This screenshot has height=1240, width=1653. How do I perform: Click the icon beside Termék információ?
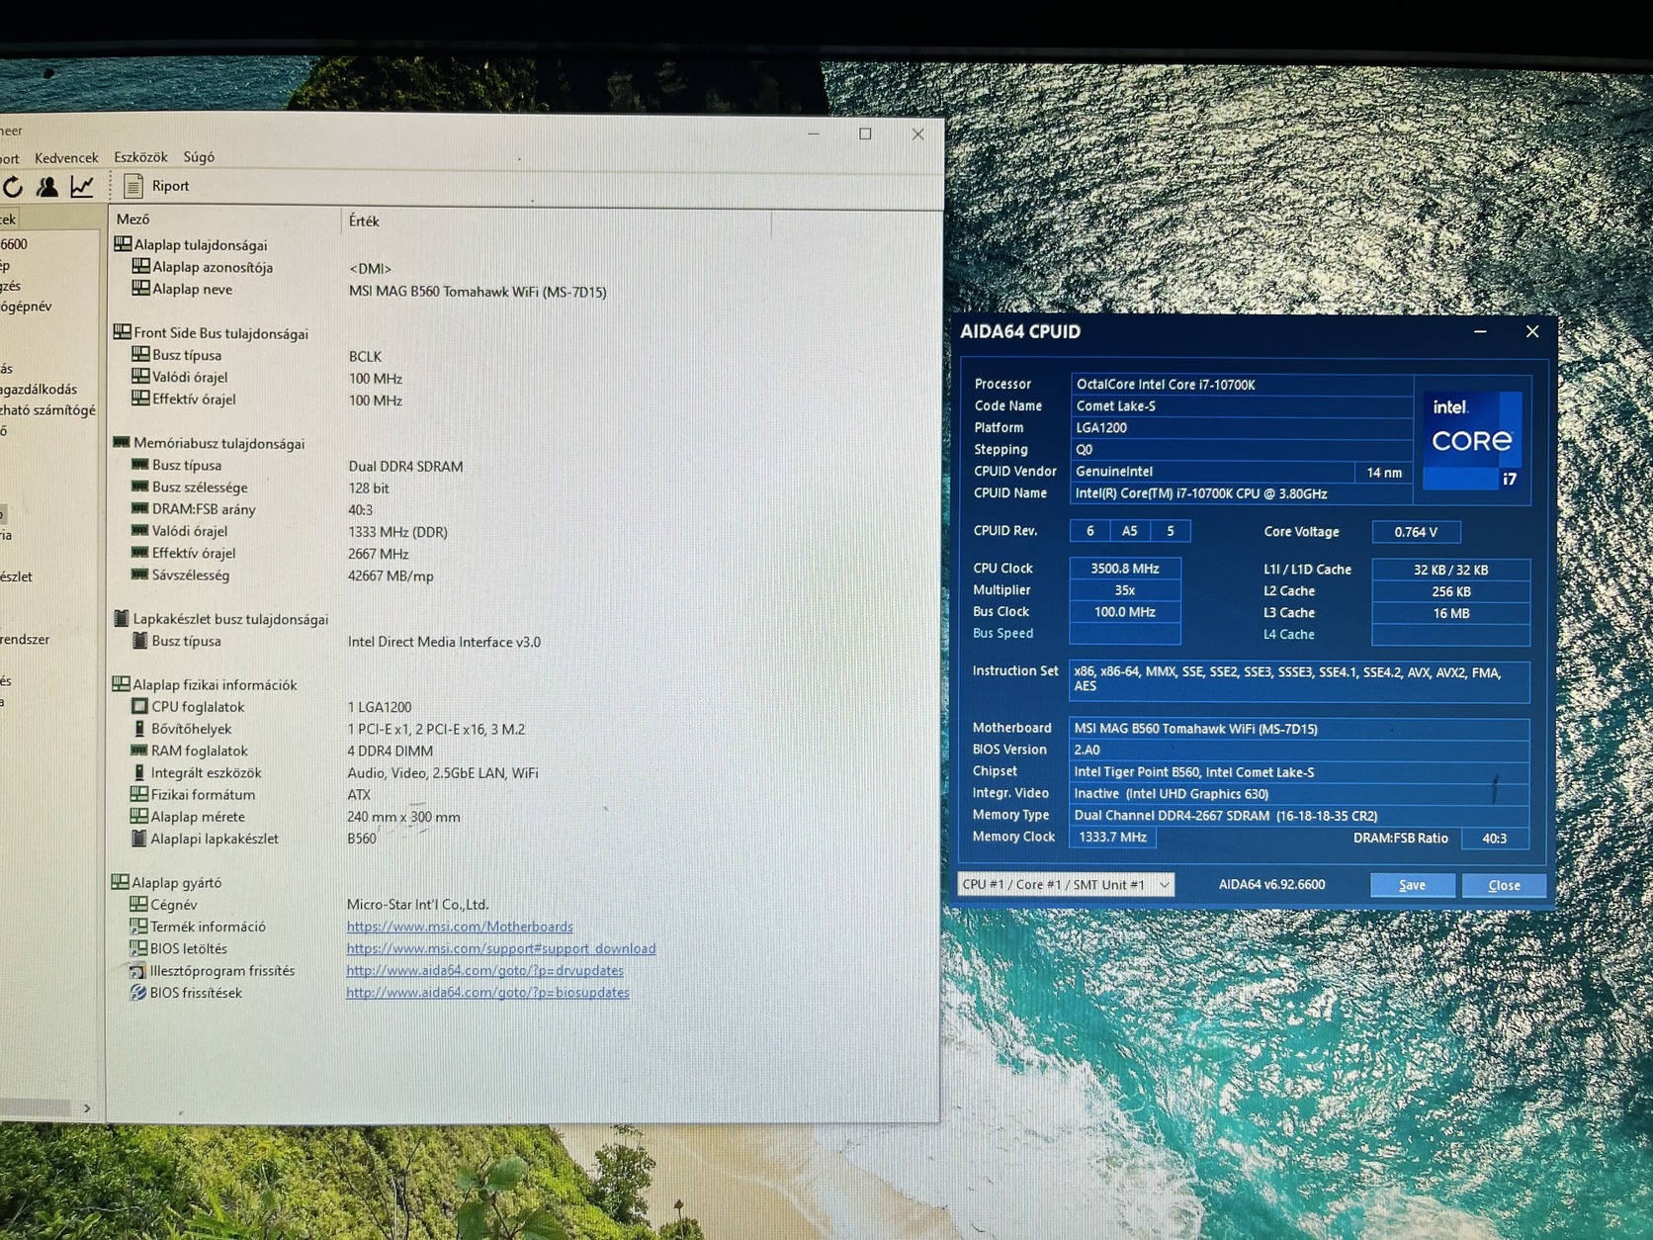(138, 926)
